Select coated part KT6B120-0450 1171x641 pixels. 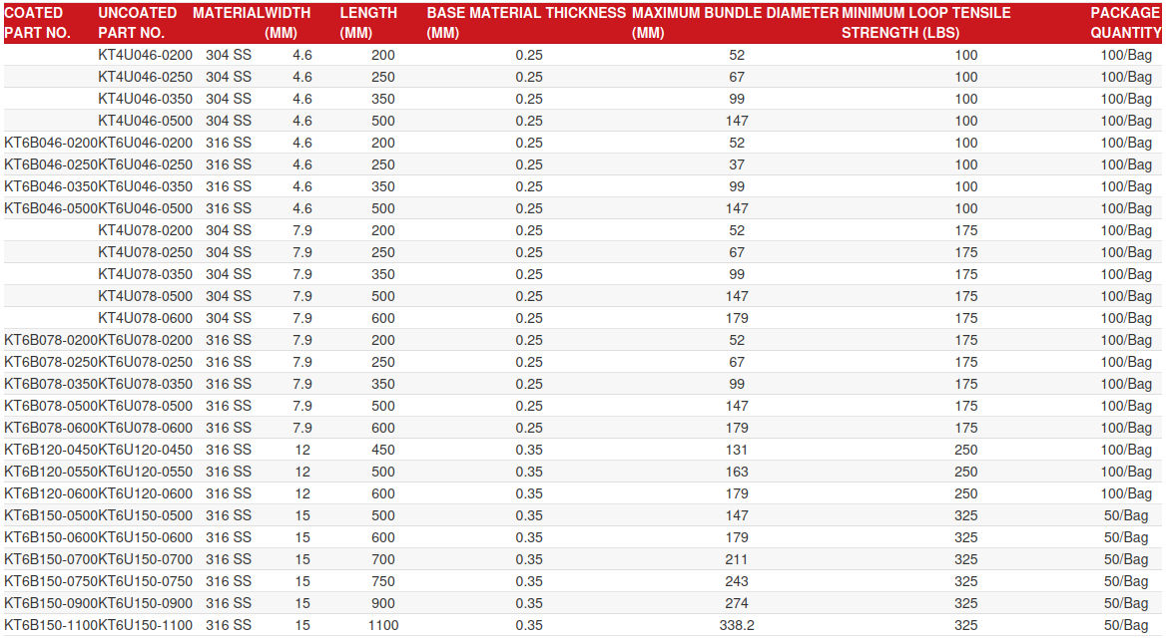[x=51, y=450]
